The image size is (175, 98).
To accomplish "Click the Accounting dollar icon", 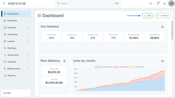I will coord(5,55).
